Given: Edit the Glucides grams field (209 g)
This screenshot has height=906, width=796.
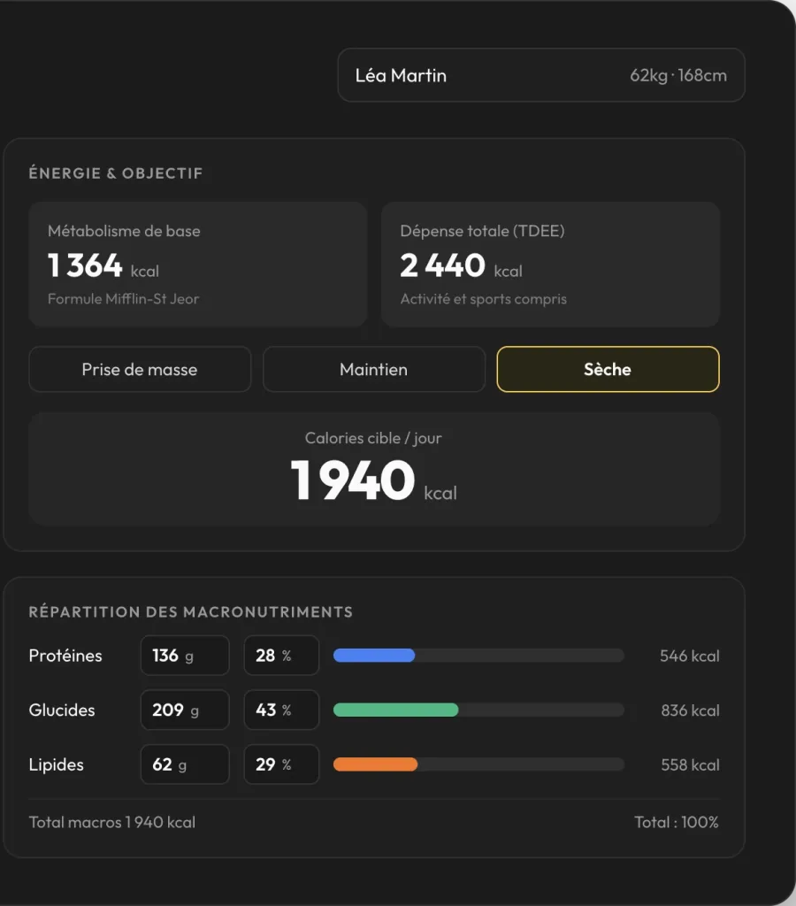Looking at the screenshot, I should point(185,710).
